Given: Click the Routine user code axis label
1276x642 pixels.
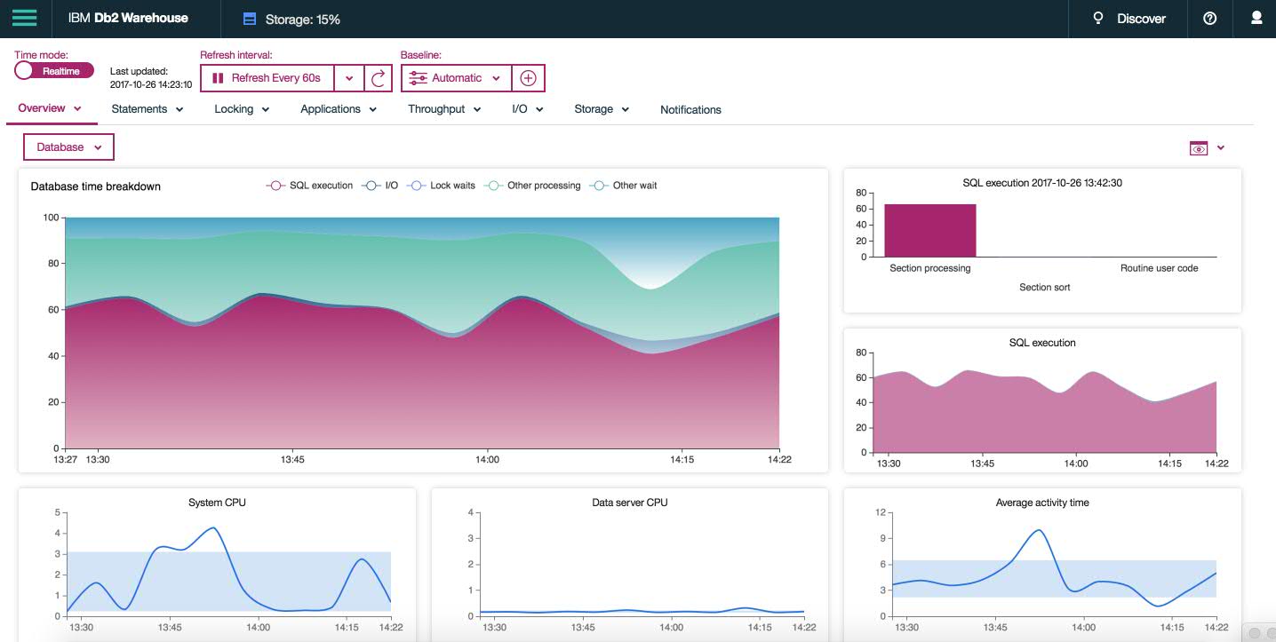Looking at the screenshot, I should [1159, 268].
